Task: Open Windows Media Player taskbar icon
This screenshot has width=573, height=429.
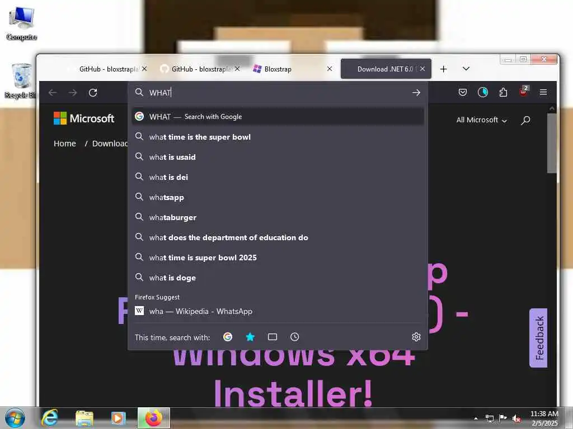Action: tap(118, 418)
